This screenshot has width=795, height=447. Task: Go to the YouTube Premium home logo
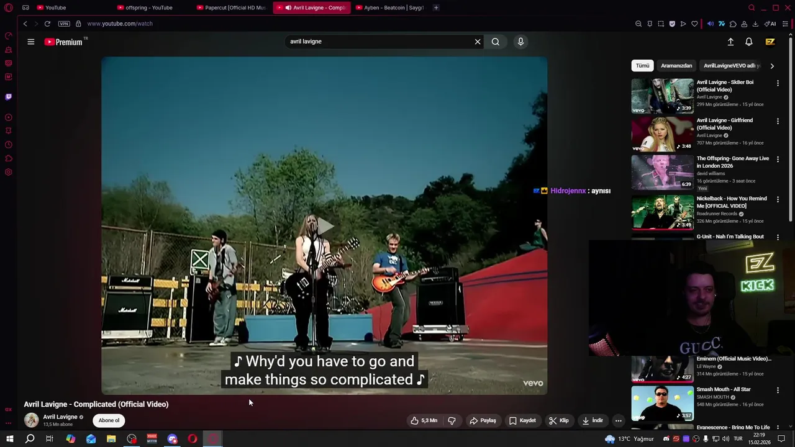[x=63, y=42]
